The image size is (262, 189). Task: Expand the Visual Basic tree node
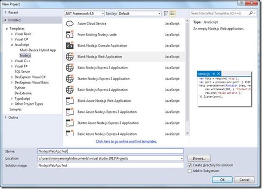click(12, 34)
